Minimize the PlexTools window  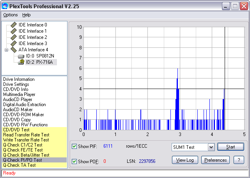tap(225, 6)
